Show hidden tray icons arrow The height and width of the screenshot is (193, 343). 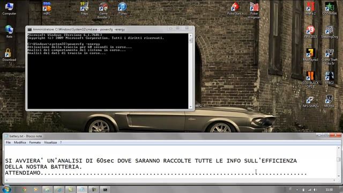pos(297,190)
